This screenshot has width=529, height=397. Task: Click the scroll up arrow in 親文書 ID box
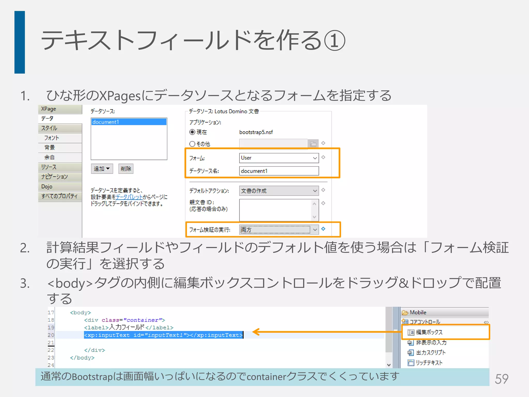point(314,204)
